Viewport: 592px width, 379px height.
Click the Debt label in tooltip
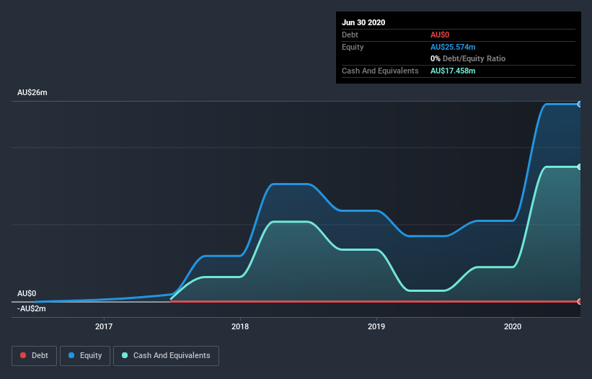tap(350, 35)
